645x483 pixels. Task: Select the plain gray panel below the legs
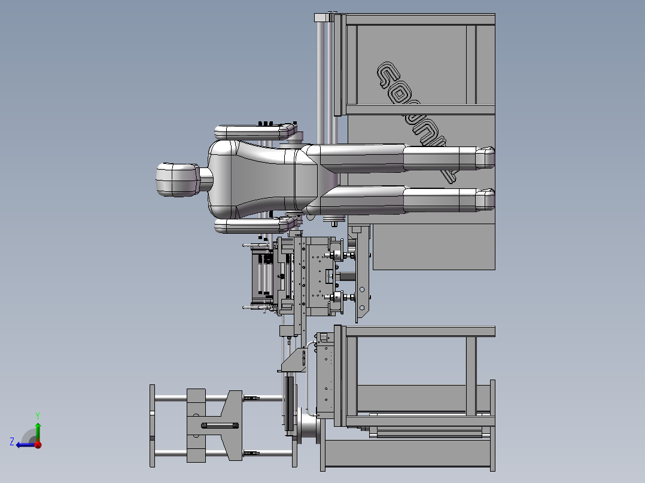(x=434, y=247)
